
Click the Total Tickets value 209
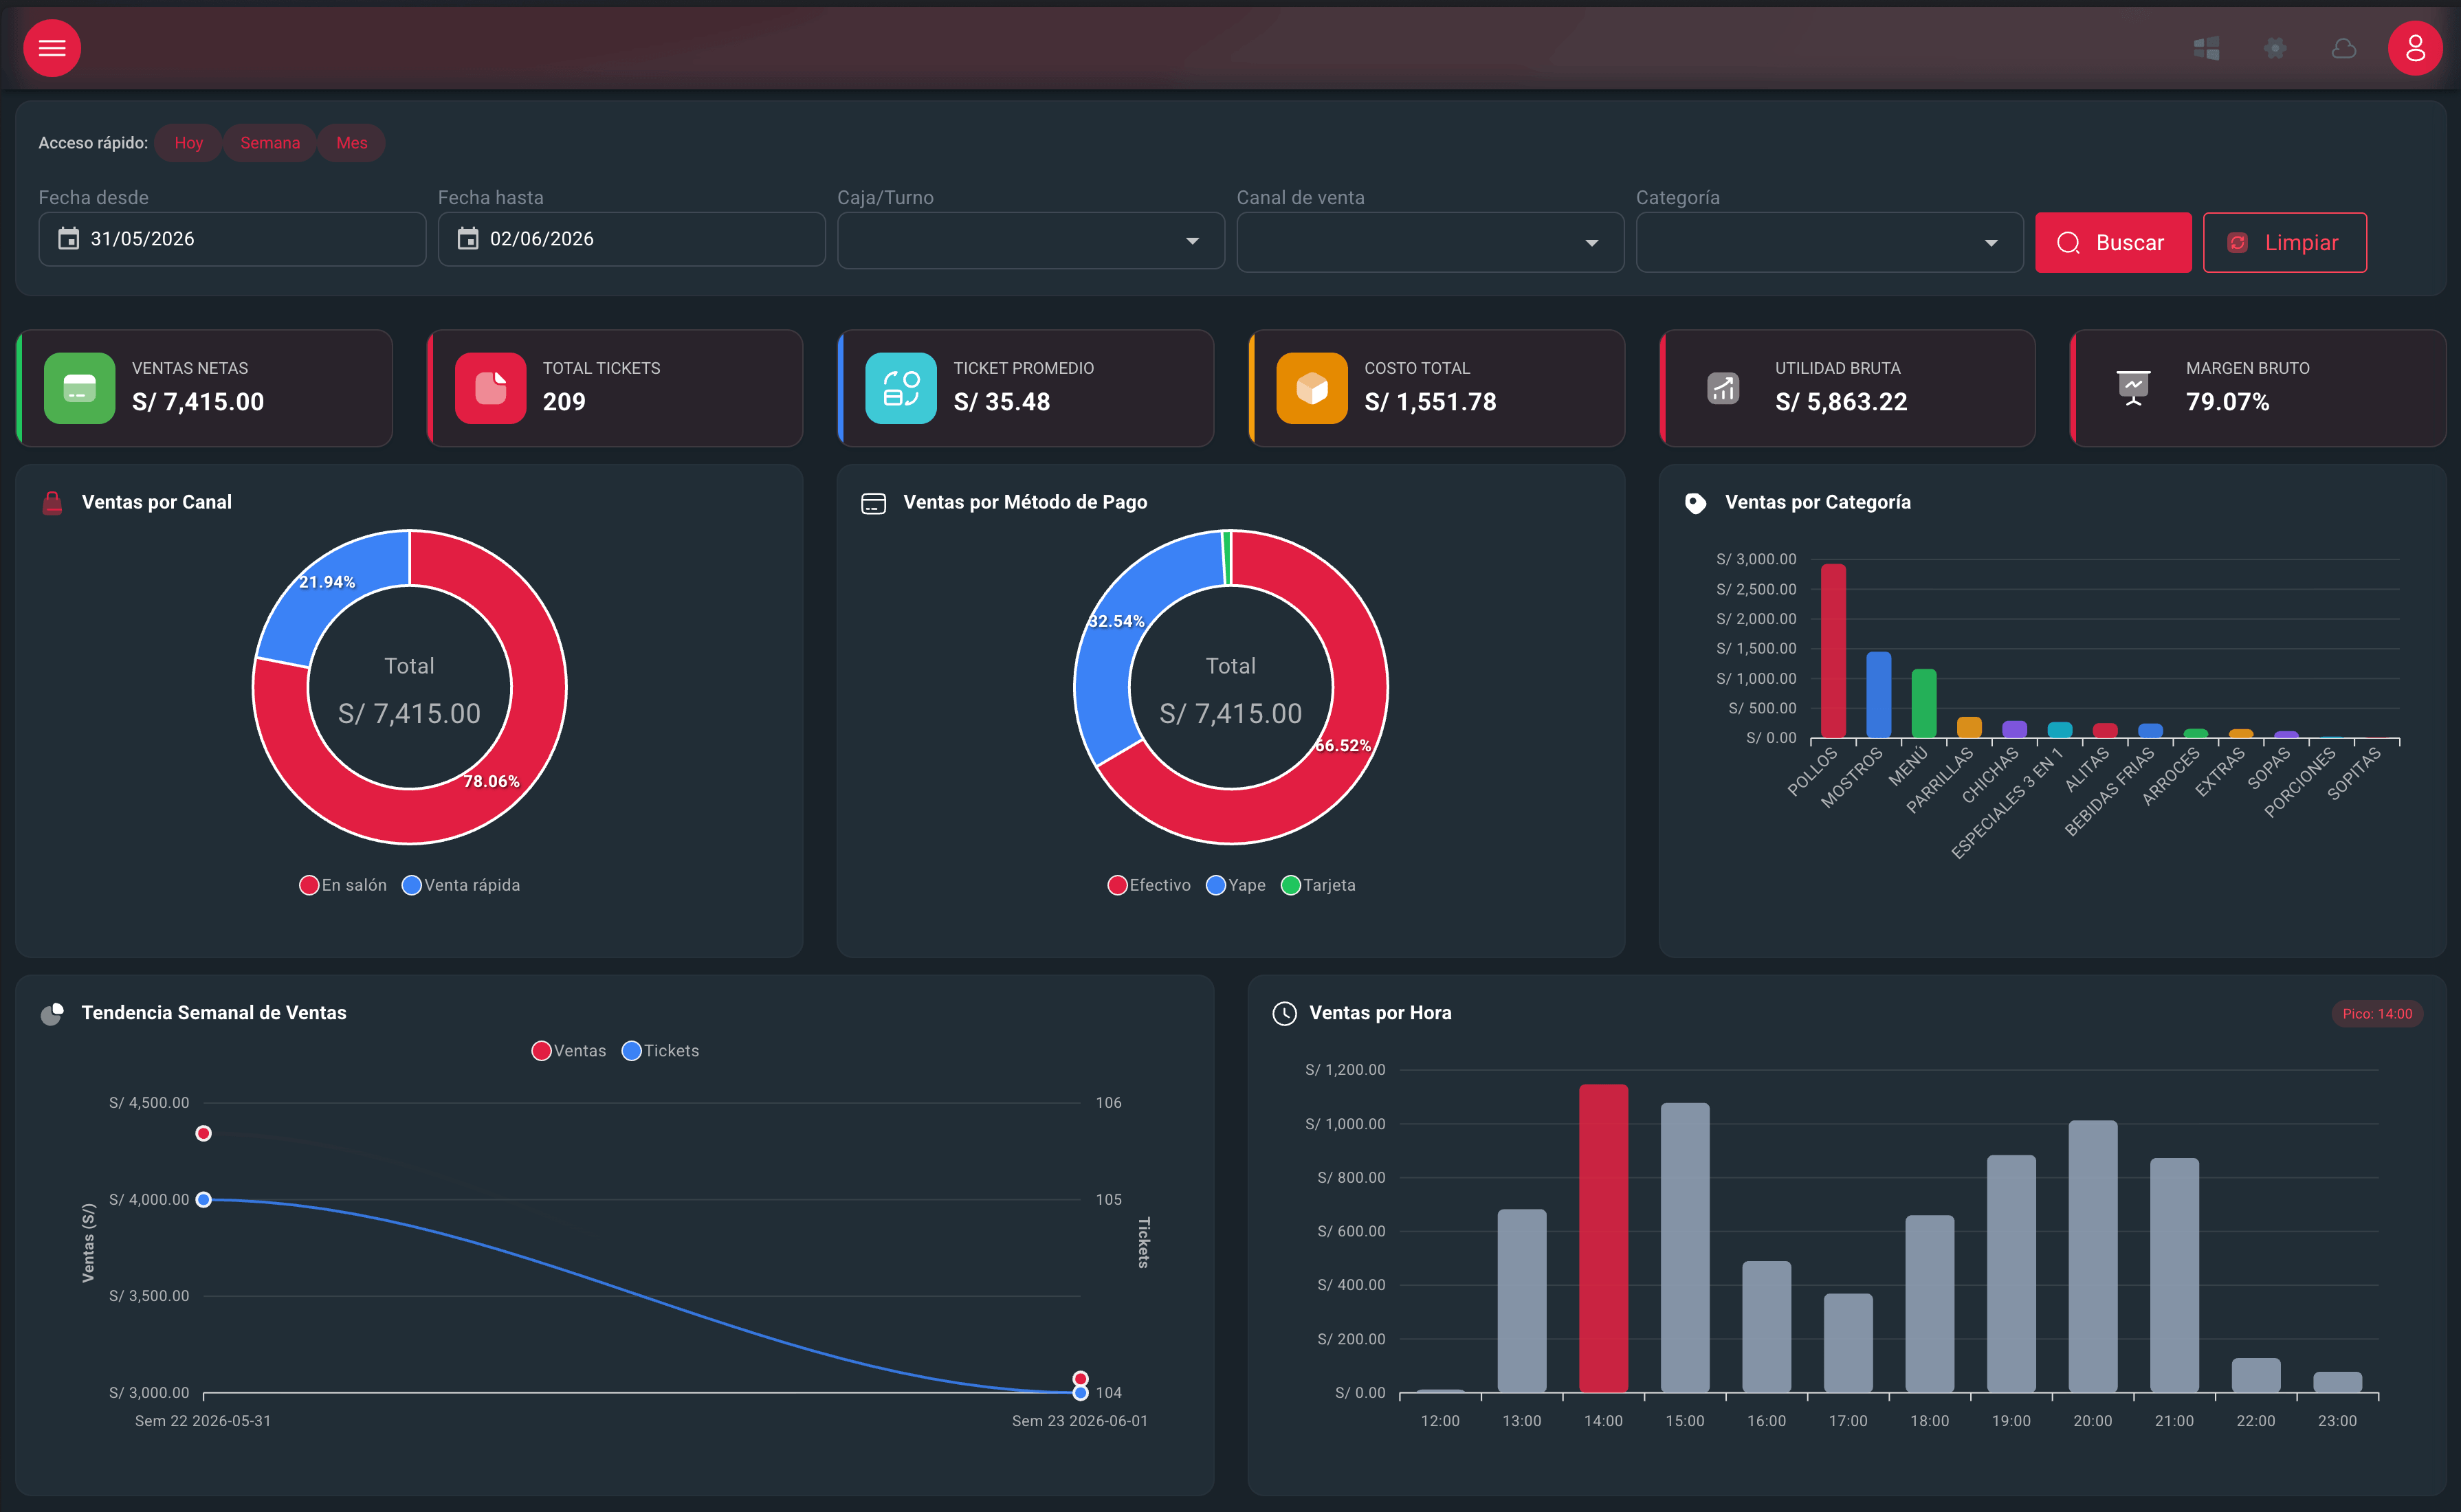564,402
